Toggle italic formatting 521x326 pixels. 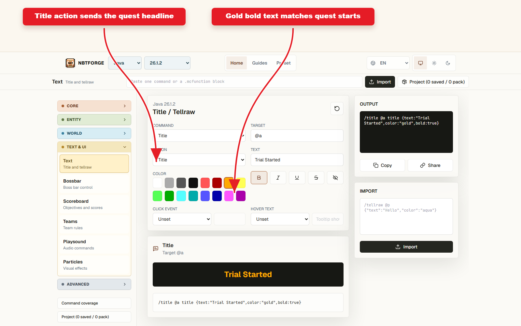(x=278, y=178)
